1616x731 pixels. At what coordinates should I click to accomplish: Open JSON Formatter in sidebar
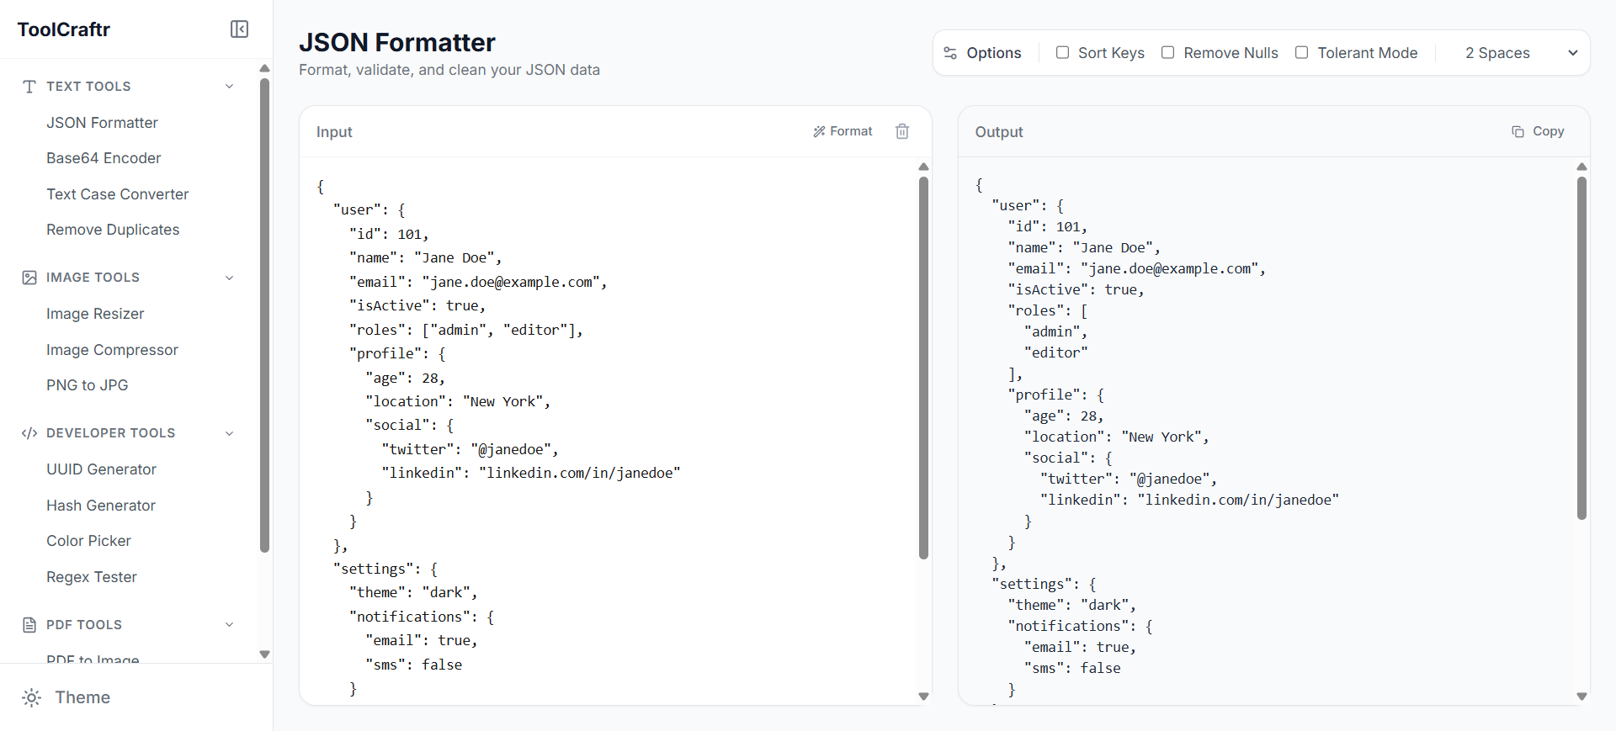(x=102, y=123)
